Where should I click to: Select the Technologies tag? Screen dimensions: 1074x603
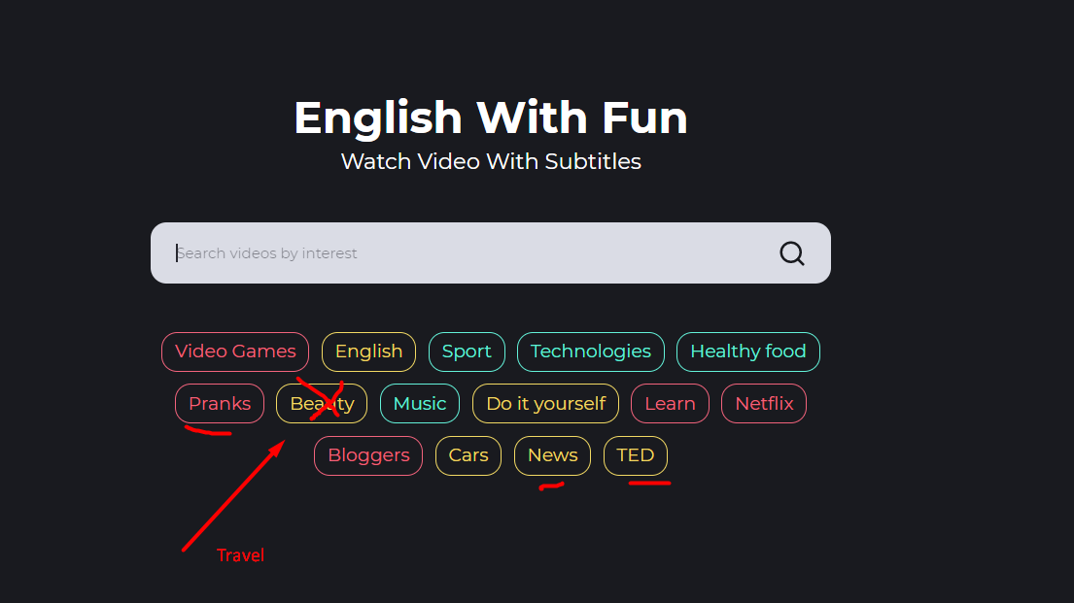[x=590, y=352]
